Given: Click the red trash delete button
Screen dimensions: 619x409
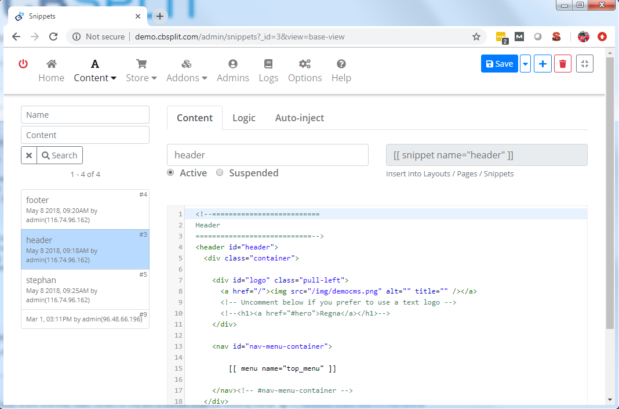Looking at the screenshot, I should point(562,64).
